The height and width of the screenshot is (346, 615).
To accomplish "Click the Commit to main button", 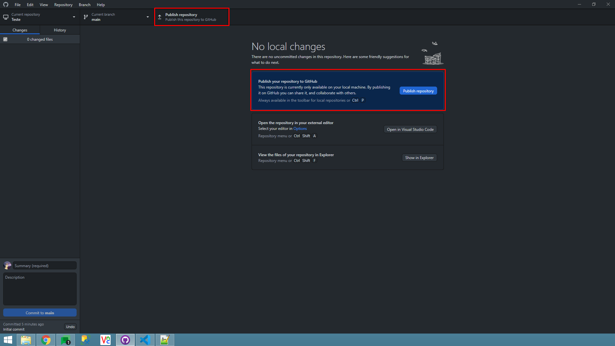I will pyautogui.click(x=40, y=313).
